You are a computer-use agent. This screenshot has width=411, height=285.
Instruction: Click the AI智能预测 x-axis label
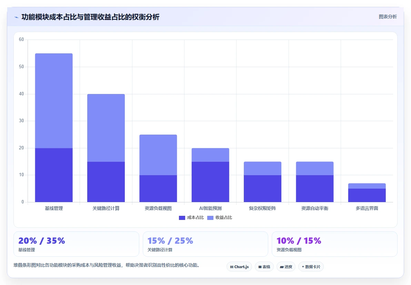210,208
